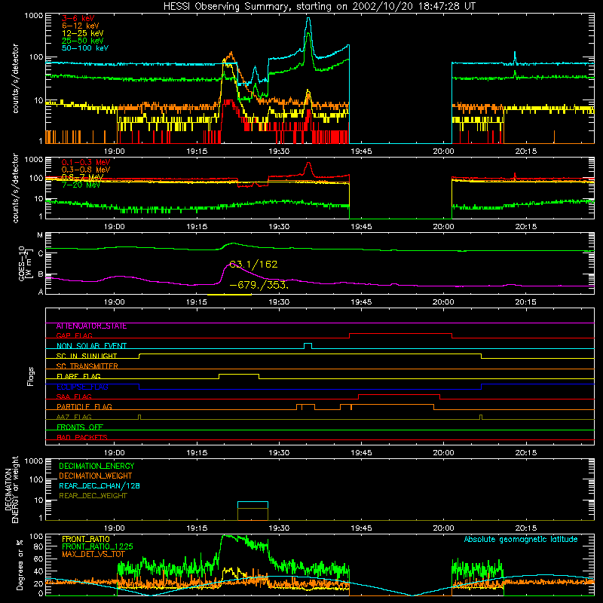The image size is (603, 603).
Task: Select the SAA_FLAG label
Action: [x=74, y=396]
